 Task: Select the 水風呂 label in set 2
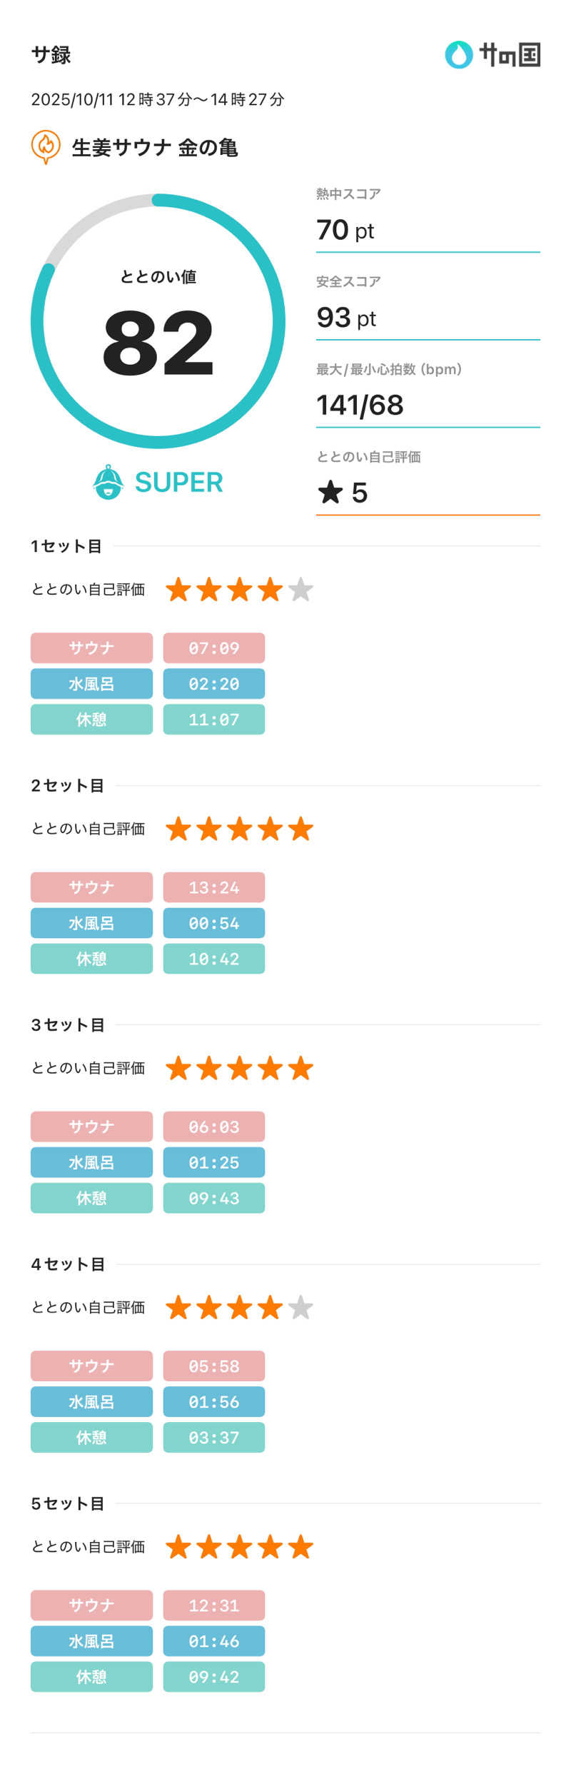(x=91, y=923)
